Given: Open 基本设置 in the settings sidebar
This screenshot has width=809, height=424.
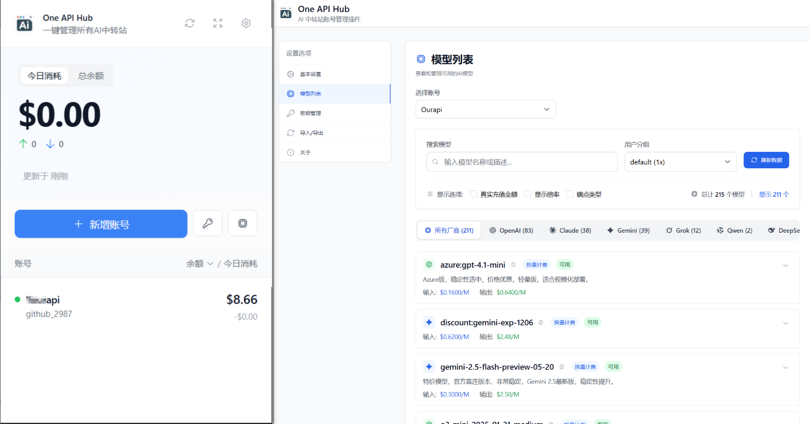Looking at the screenshot, I should tap(334, 74).
